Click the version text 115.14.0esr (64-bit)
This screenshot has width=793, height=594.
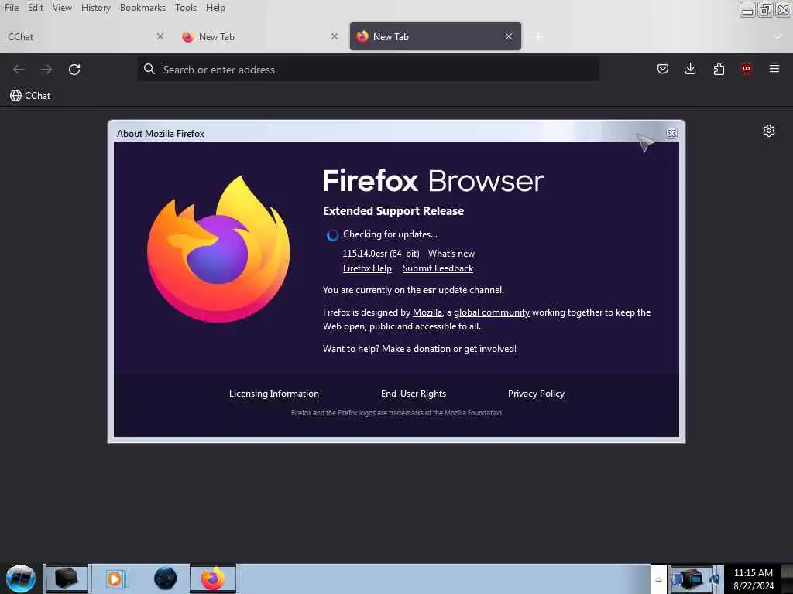[x=381, y=254]
